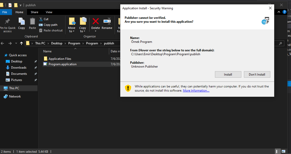This screenshot has width=291, height=154.
Task: Go up one folder level arrow
Action: (x=21, y=43)
